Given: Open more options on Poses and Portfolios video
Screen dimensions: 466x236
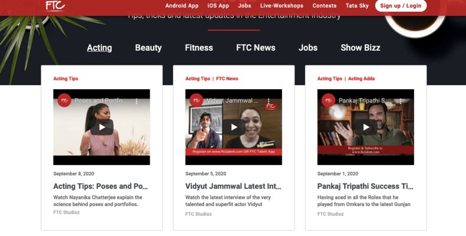Looking at the screenshot, I should tap(137, 101).
